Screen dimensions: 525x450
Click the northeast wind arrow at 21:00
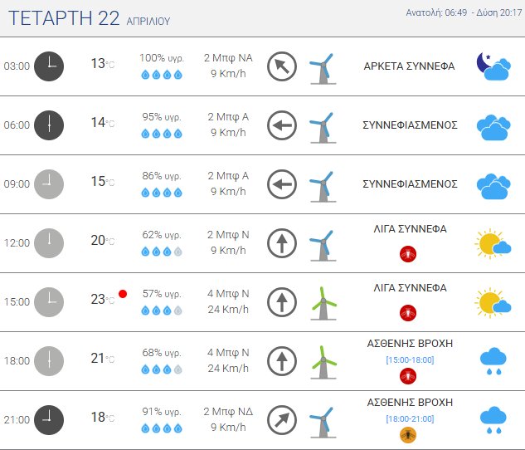click(x=282, y=420)
